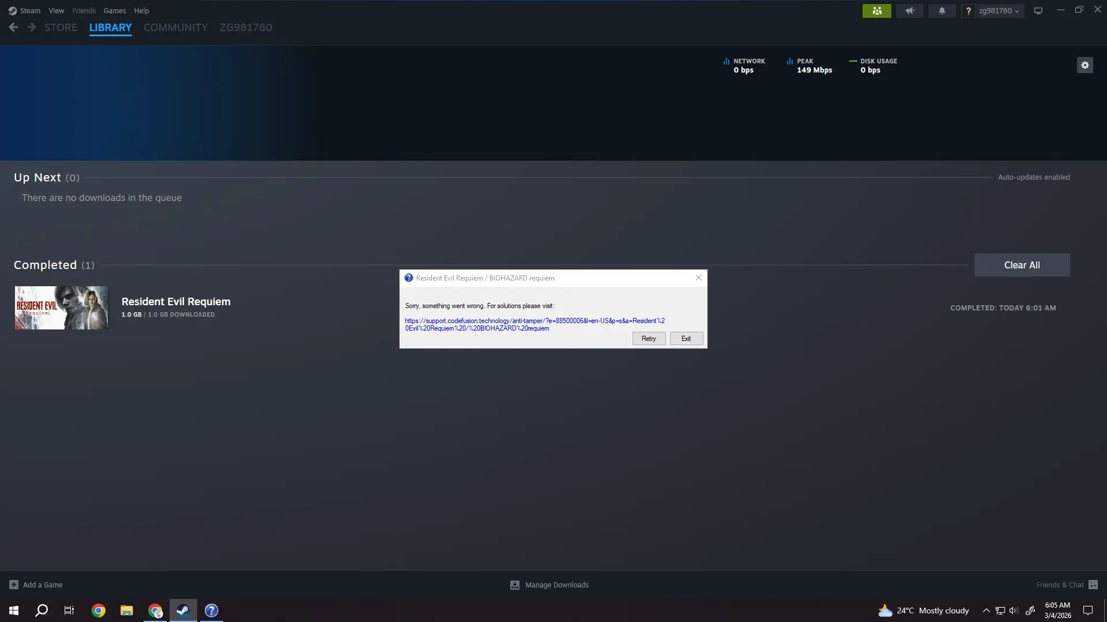Open Windows search in taskbar
1107x622 pixels.
tap(42, 610)
